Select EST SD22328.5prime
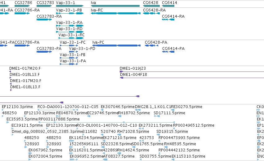This screenshot has height=161, width=264. [x=117, y=144]
